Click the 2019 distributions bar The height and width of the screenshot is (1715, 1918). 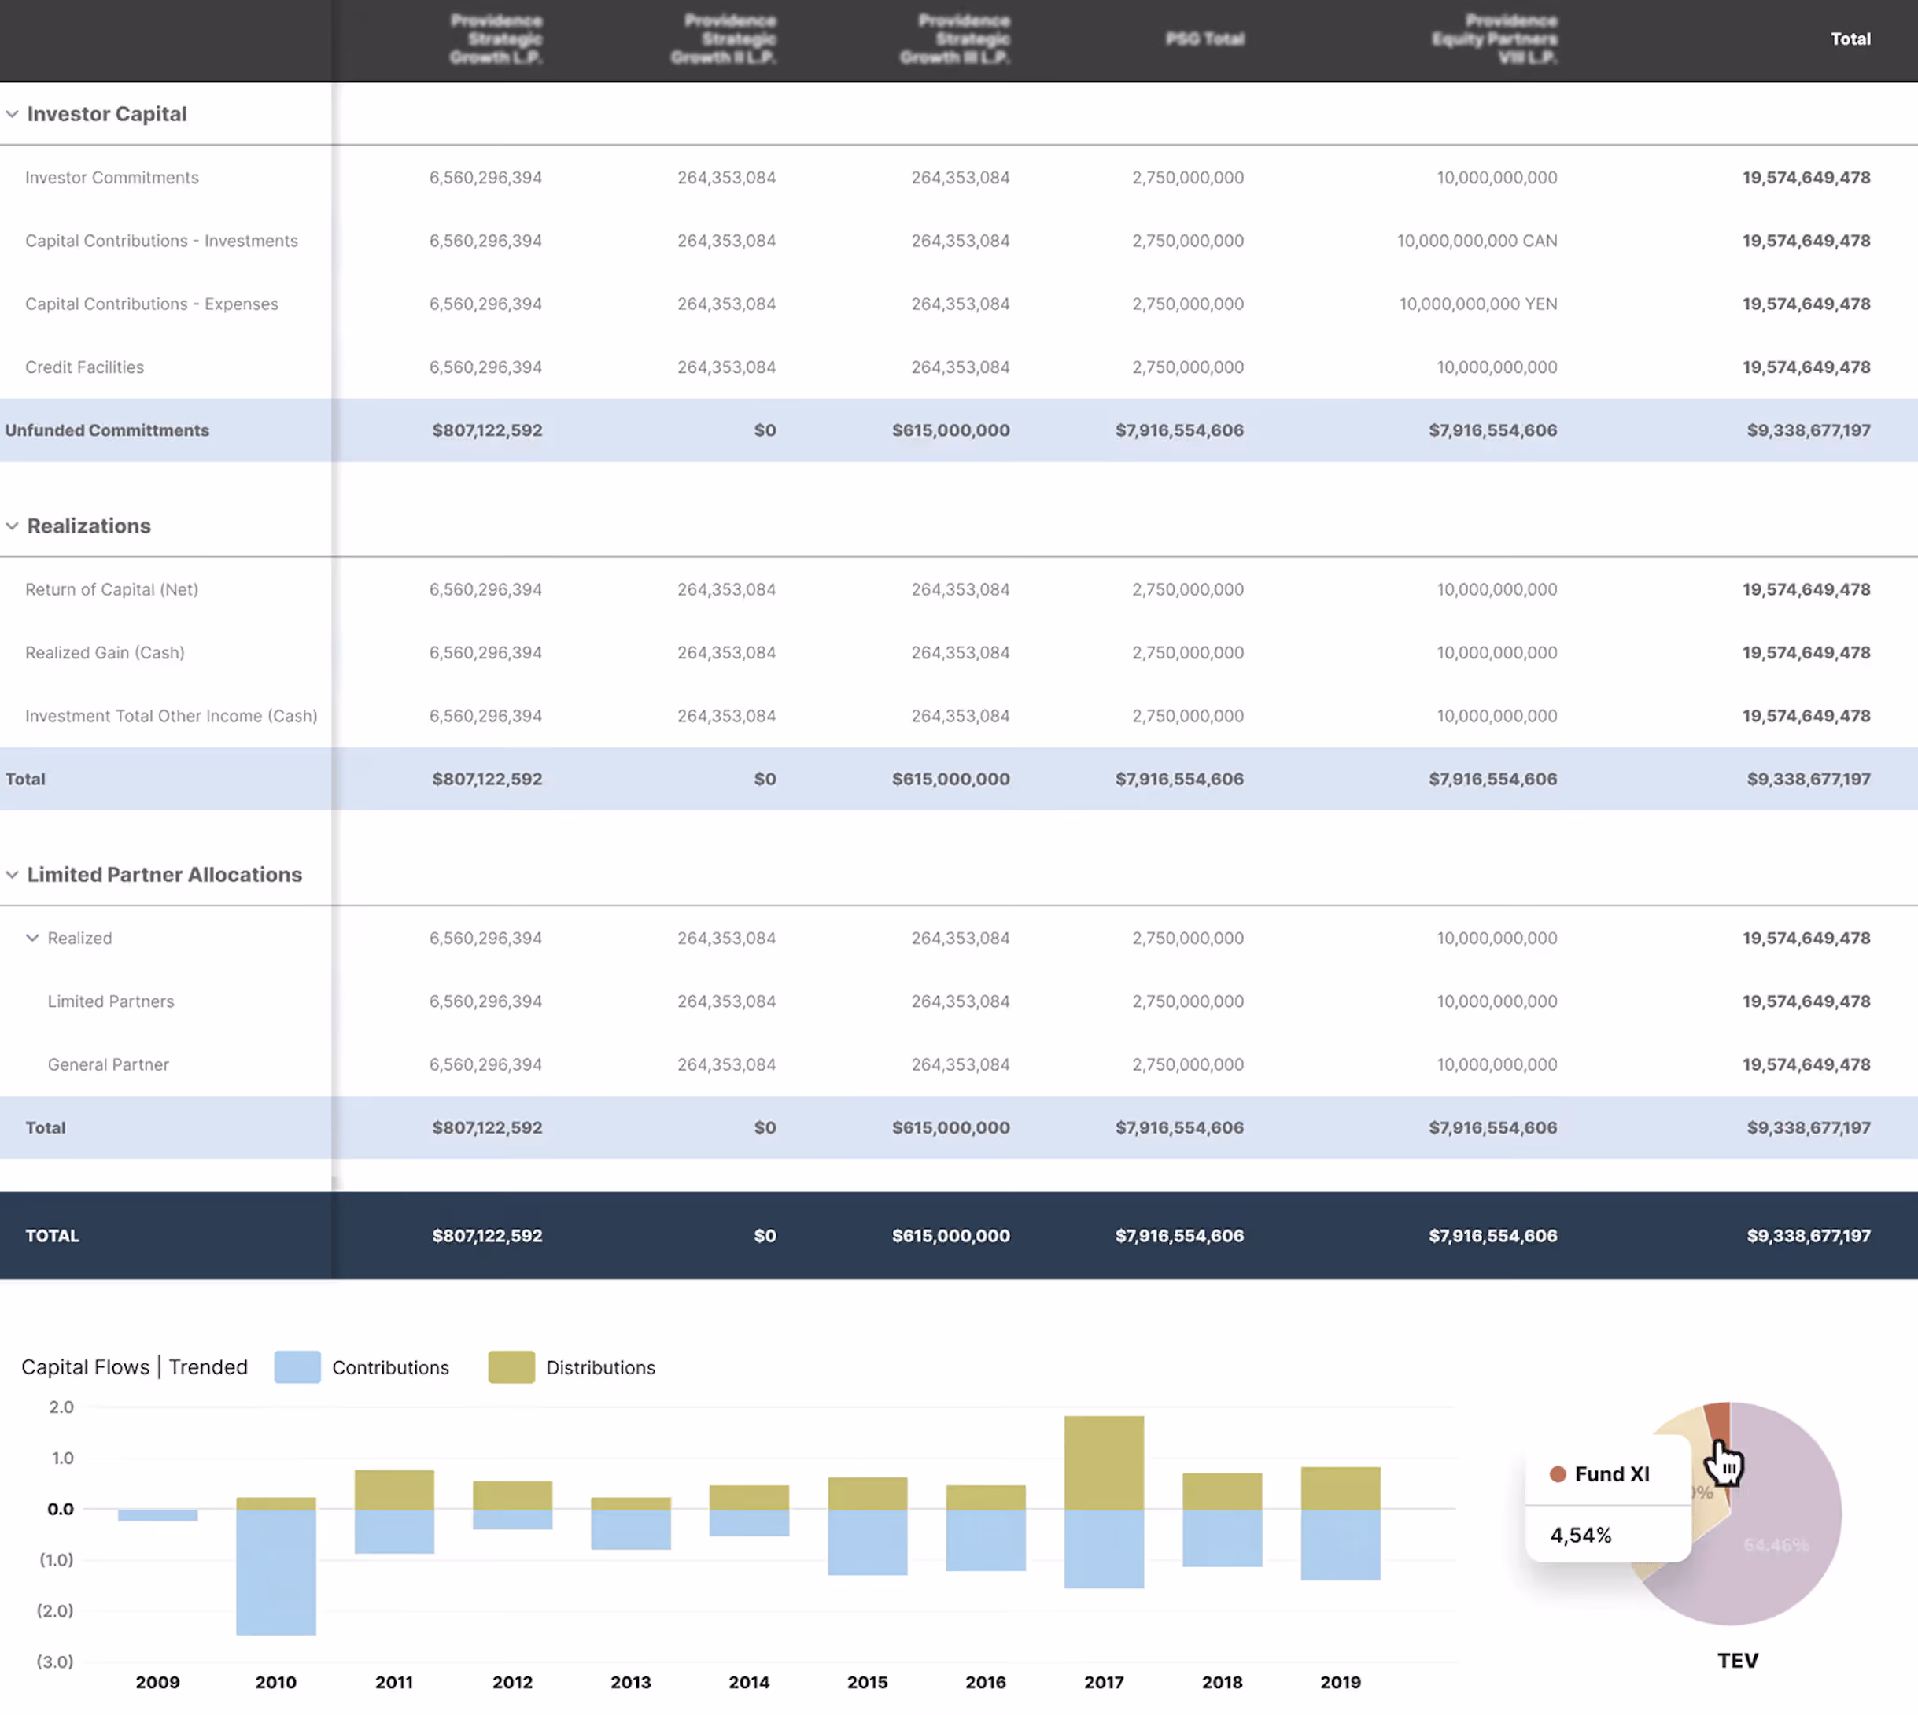pyautogui.click(x=1341, y=1488)
